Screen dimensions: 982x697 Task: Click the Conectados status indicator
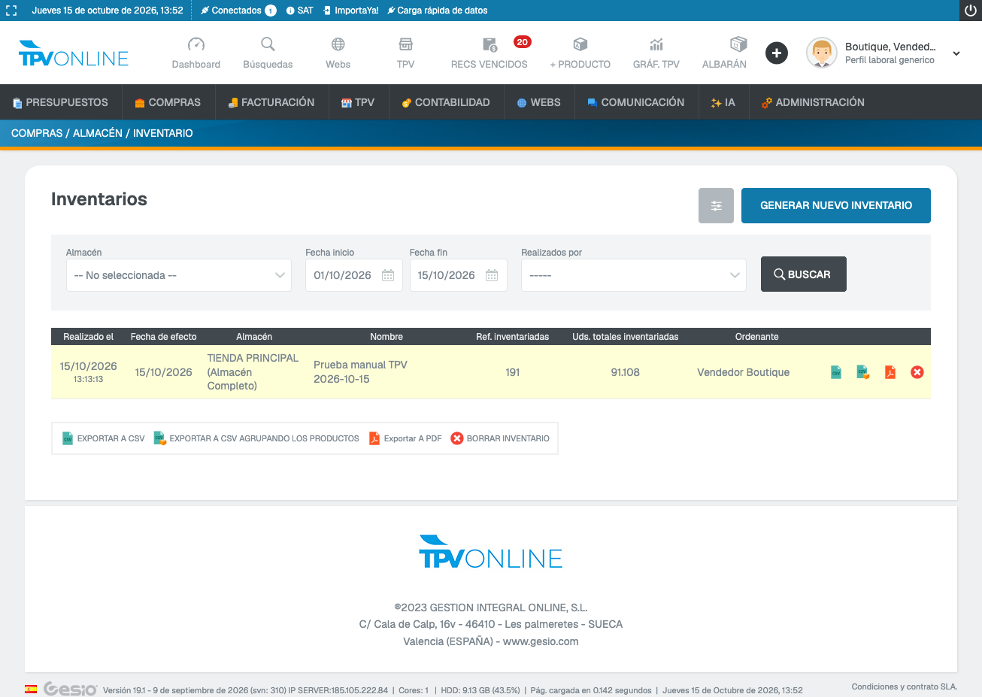click(238, 11)
